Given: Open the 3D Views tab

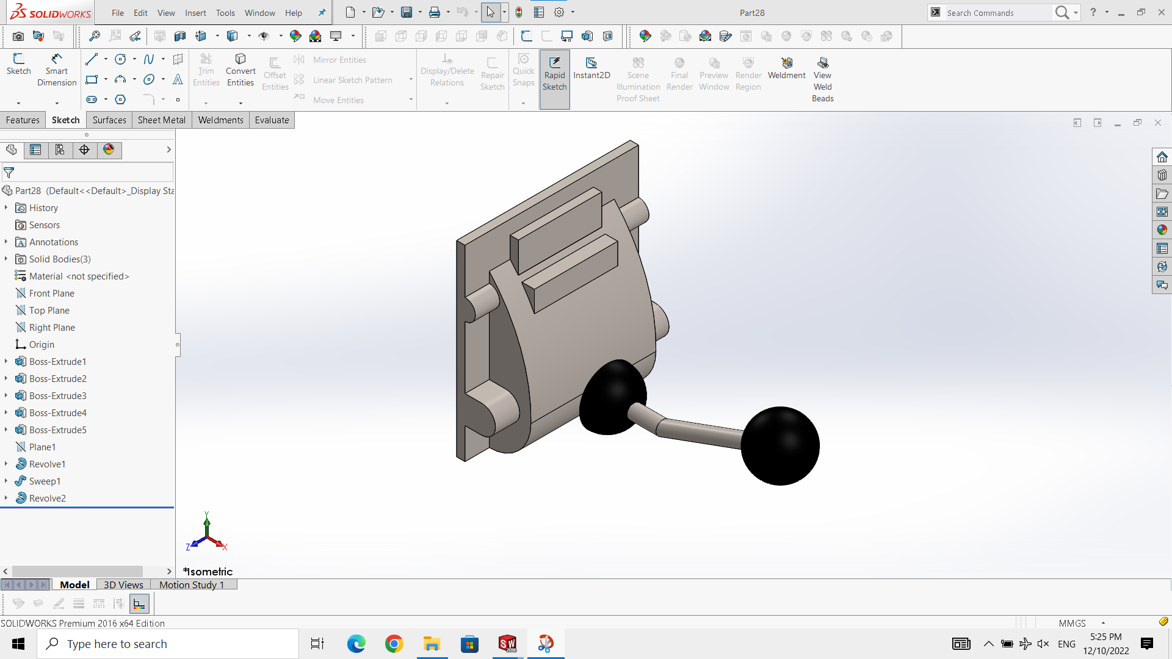Looking at the screenshot, I should [x=123, y=585].
